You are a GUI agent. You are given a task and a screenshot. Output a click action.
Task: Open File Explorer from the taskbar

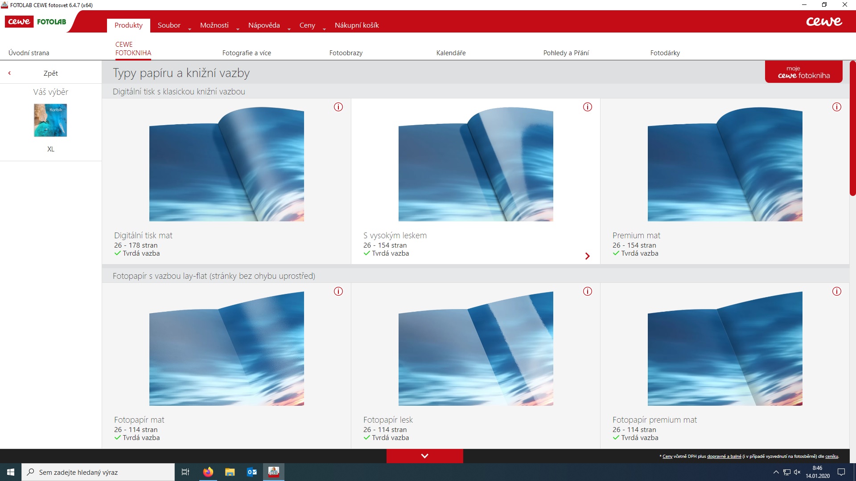point(230,472)
